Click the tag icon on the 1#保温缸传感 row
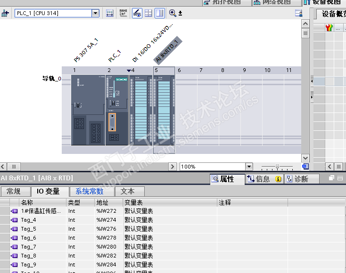The height and width of the screenshot is (273, 346). pos(14,211)
